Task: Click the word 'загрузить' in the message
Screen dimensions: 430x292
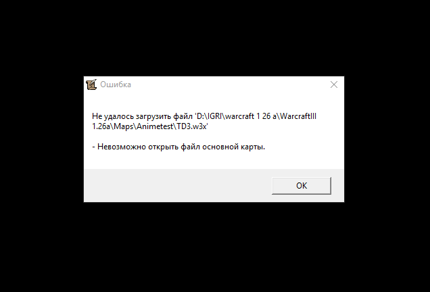Action: [x=153, y=117]
